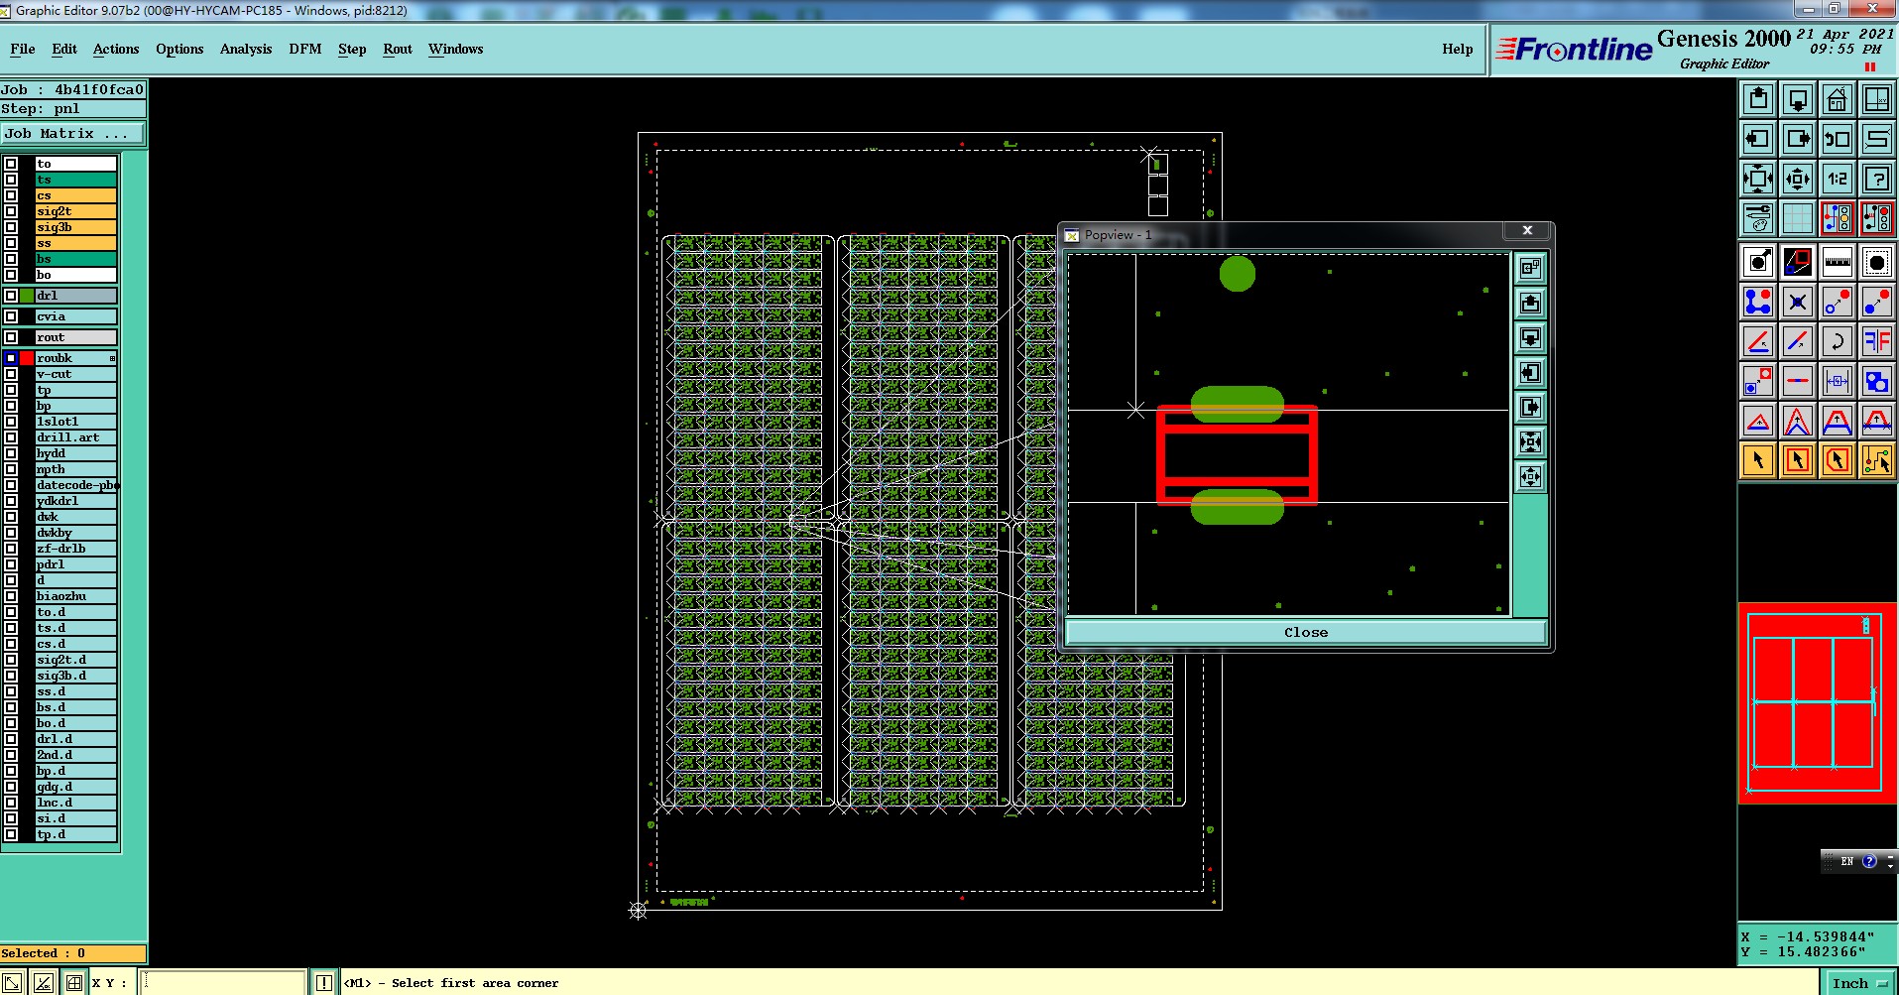Open the wrench and palette settings icon

click(x=1758, y=217)
